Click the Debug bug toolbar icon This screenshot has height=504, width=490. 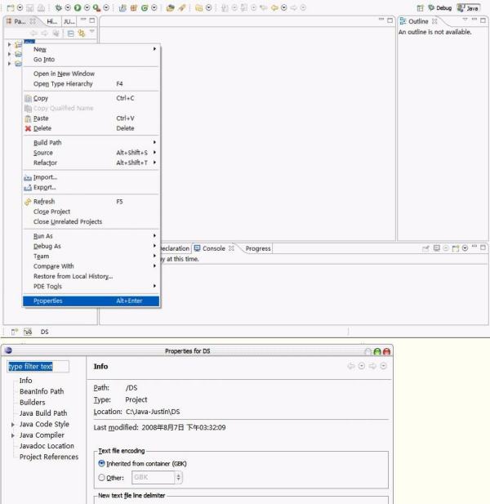click(x=58, y=7)
